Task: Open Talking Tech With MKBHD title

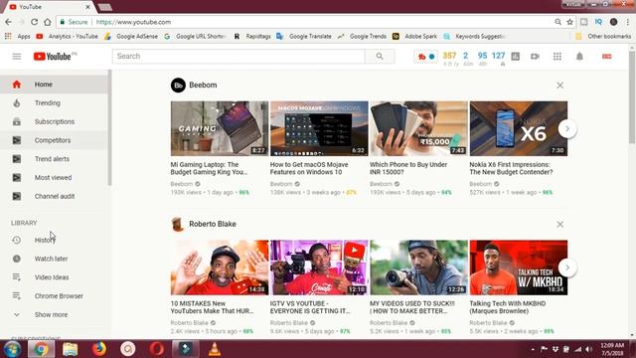Action: [x=508, y=307]
